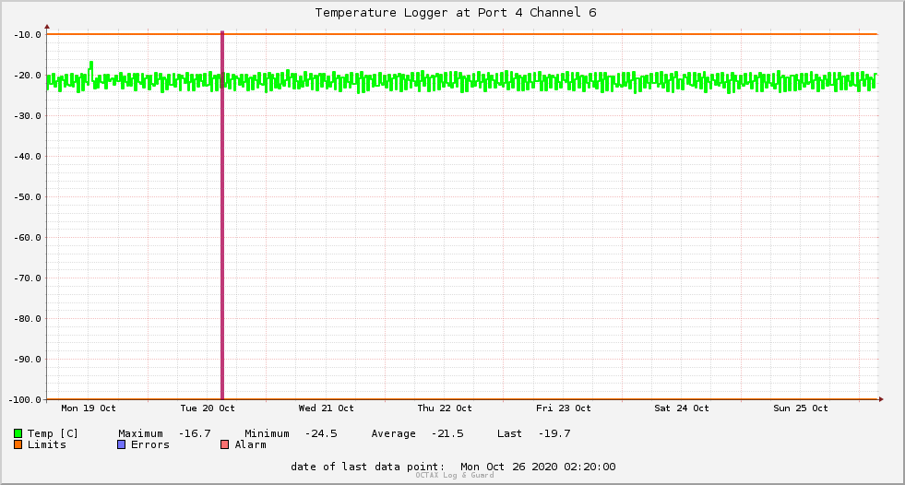Image resolution: width=905 pixels, height=485 pixels.
Task: Click the Maximum value -16.7
Action: (x=195, y=433)
